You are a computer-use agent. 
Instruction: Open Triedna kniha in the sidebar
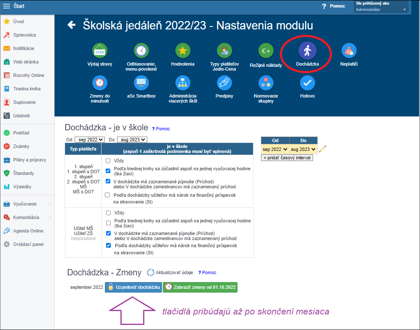[26, 89]
